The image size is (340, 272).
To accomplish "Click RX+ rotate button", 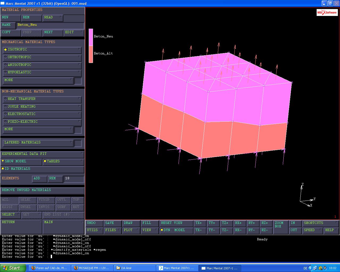I will [240, 223].
